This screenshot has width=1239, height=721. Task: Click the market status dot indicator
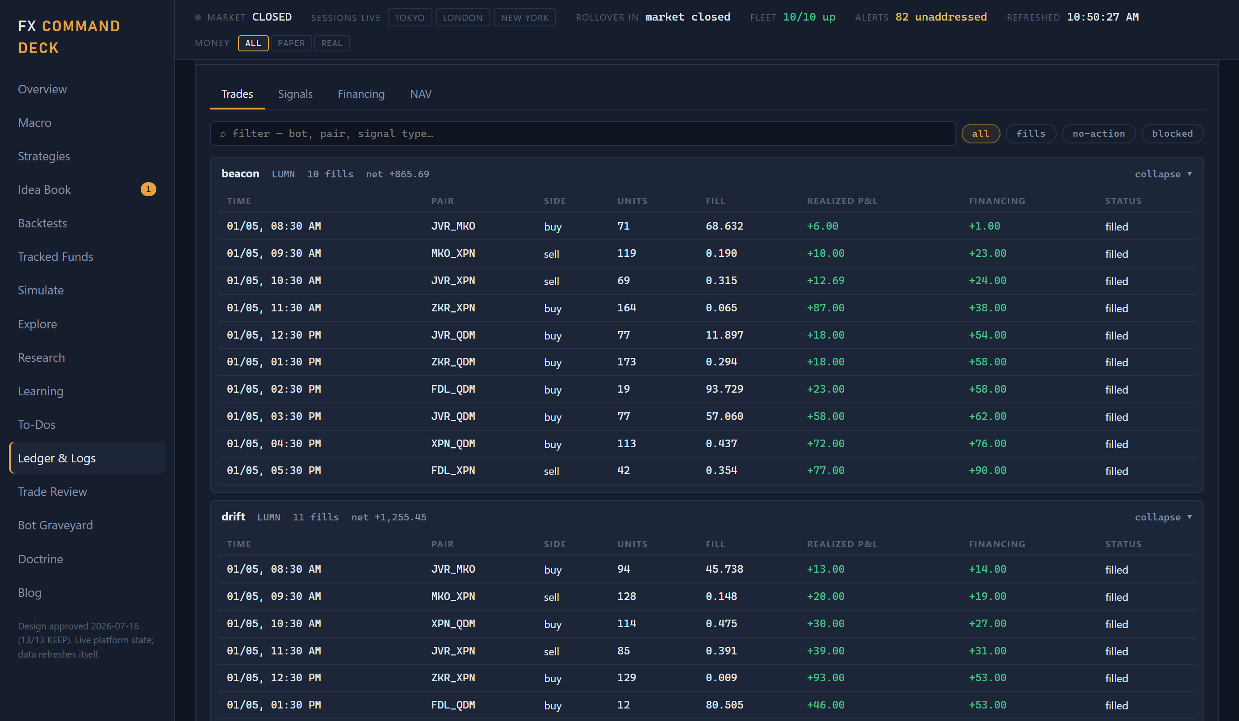[198, 17]
